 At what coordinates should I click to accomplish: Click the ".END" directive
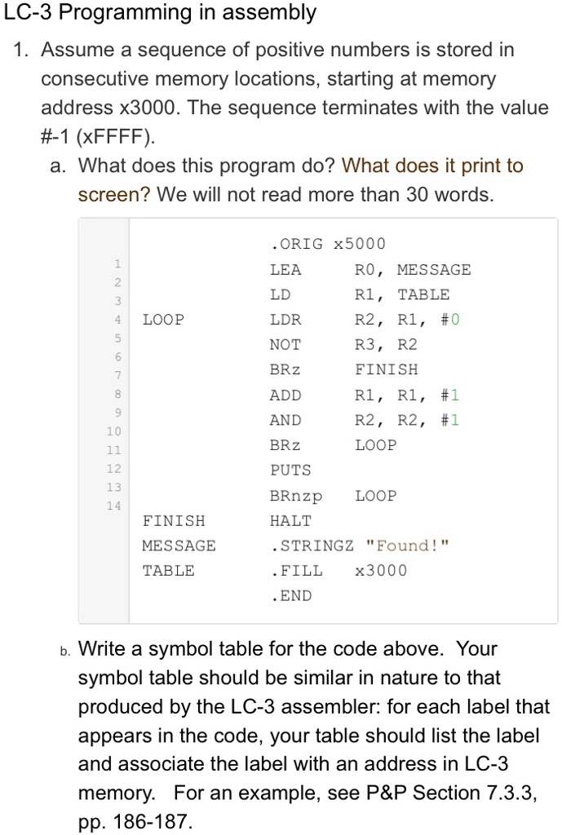click(x=290, y=595)
